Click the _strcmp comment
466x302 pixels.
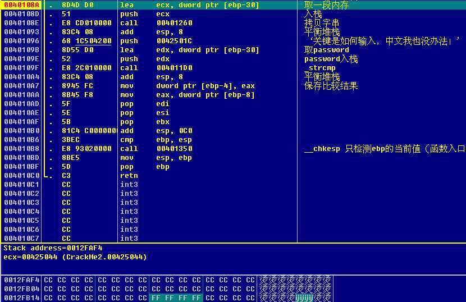pos(320,68)
